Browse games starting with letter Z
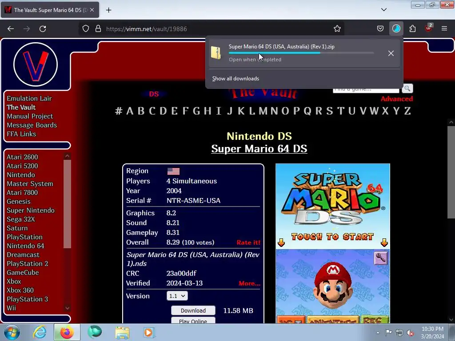The width and height of the screenshot is (455, 341). [x=407, y=111]
